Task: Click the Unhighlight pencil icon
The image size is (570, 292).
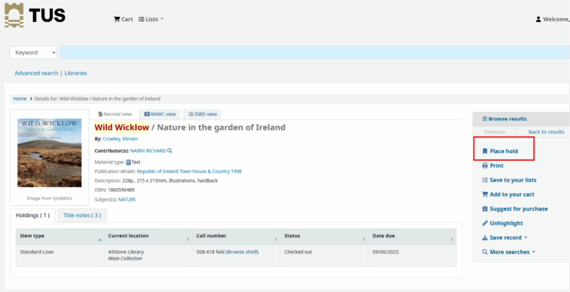Action: pos(484,223)
